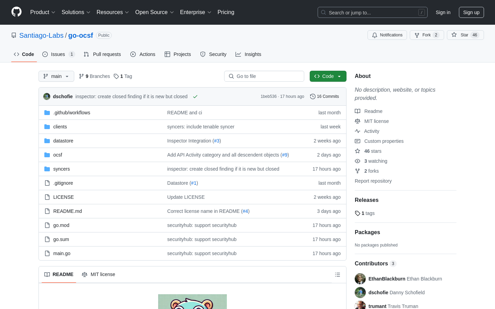Click the ocsf folder icon

(x=47, y=155)
